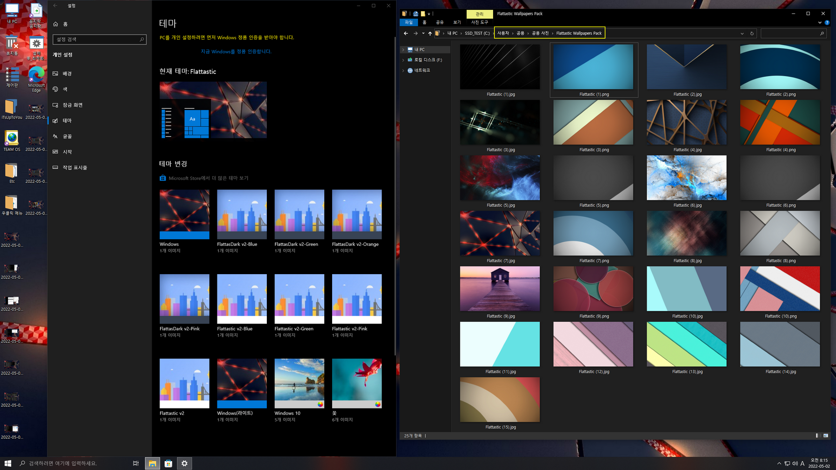Click the 관리 contextual tab header

tap(480, 14)
